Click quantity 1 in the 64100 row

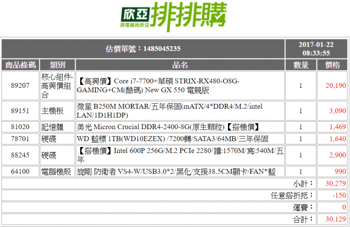[301, 172]
